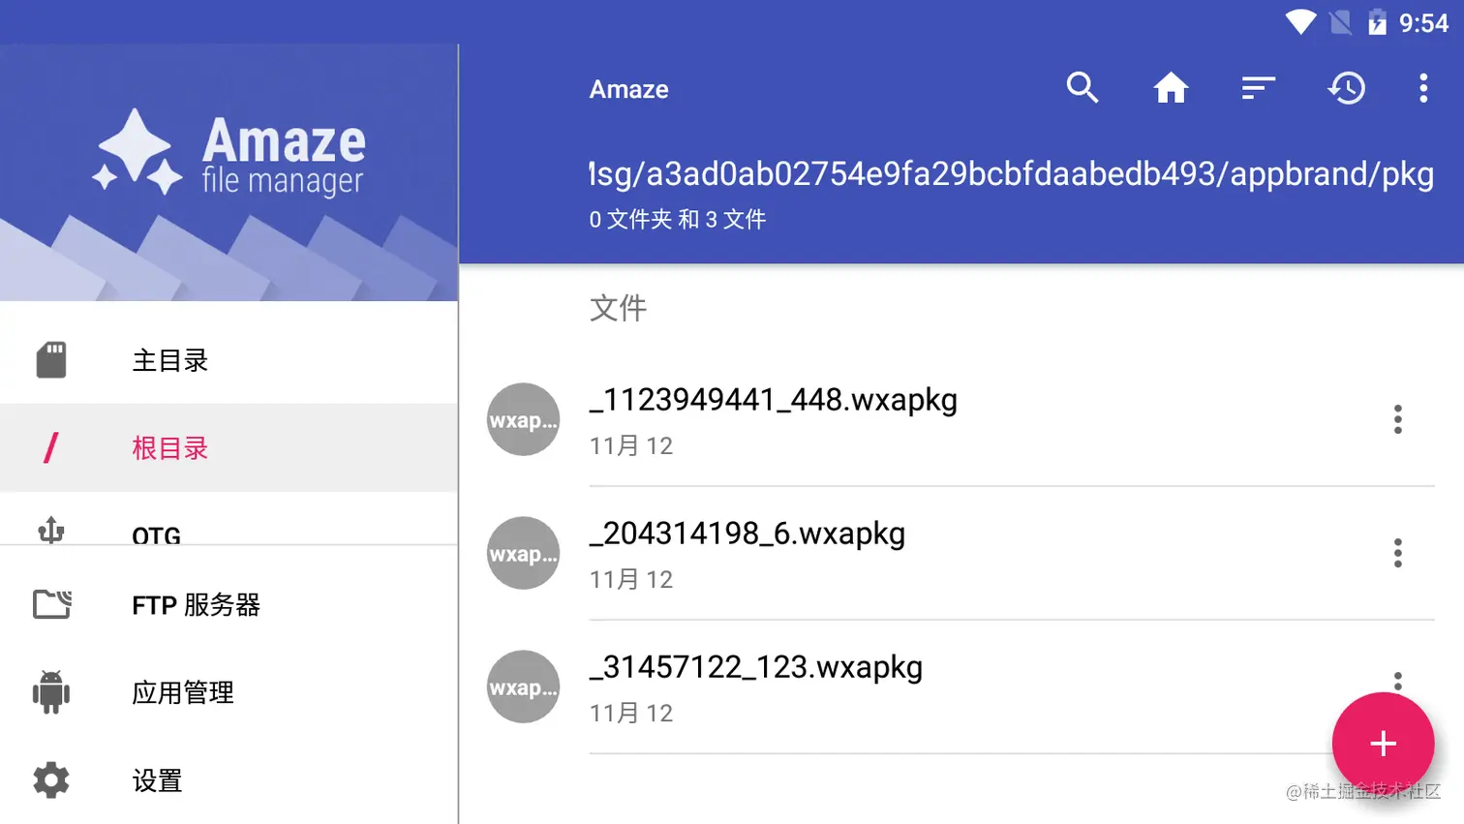Click the Android icon for 应用管理
This screenshot has height=824, width=1464.
(x=51, y=692)
